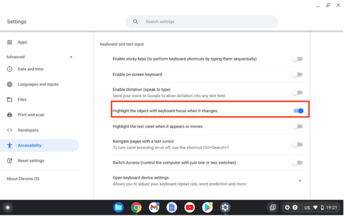Click the Accessibility person icon
Image resolution: width=344 pixels, height=216 pixels.
(x=9, y=145)
